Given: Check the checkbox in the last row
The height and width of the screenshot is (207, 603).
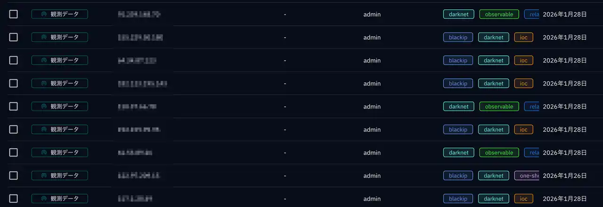Looking at the screenshot, I should (x=13, y=199).
